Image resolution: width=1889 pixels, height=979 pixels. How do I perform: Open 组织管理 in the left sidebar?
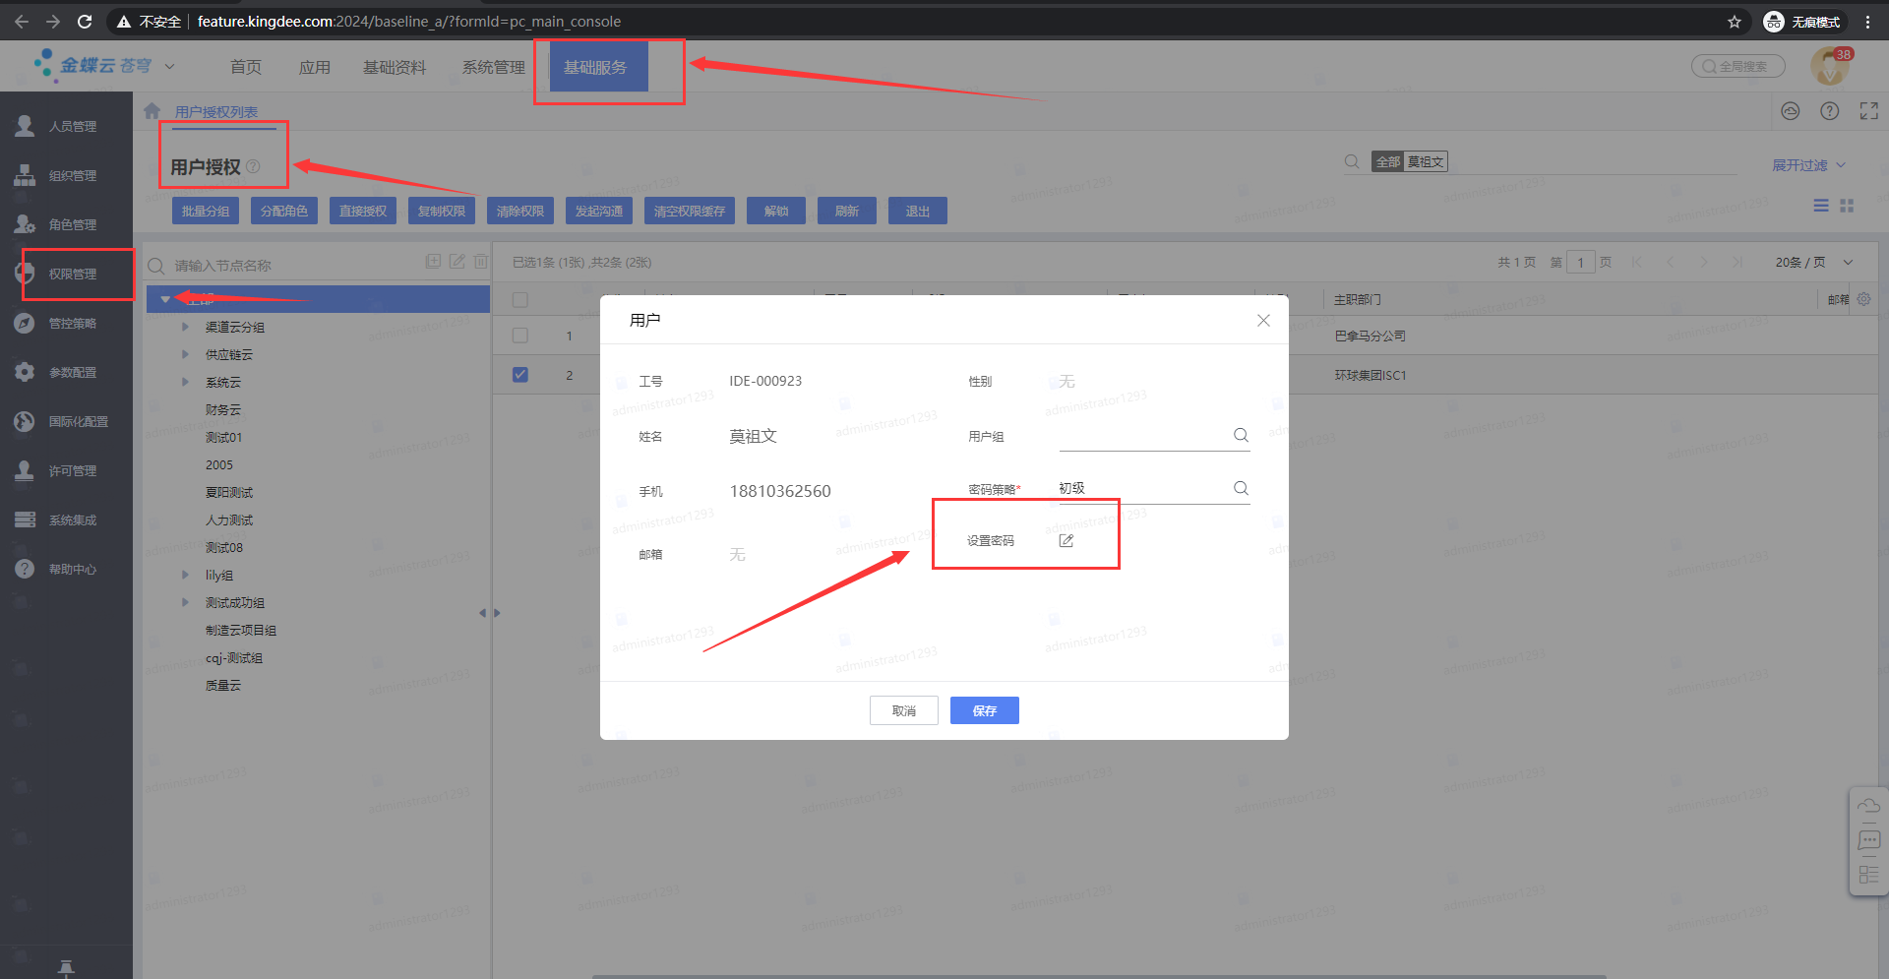click(66, 175)
